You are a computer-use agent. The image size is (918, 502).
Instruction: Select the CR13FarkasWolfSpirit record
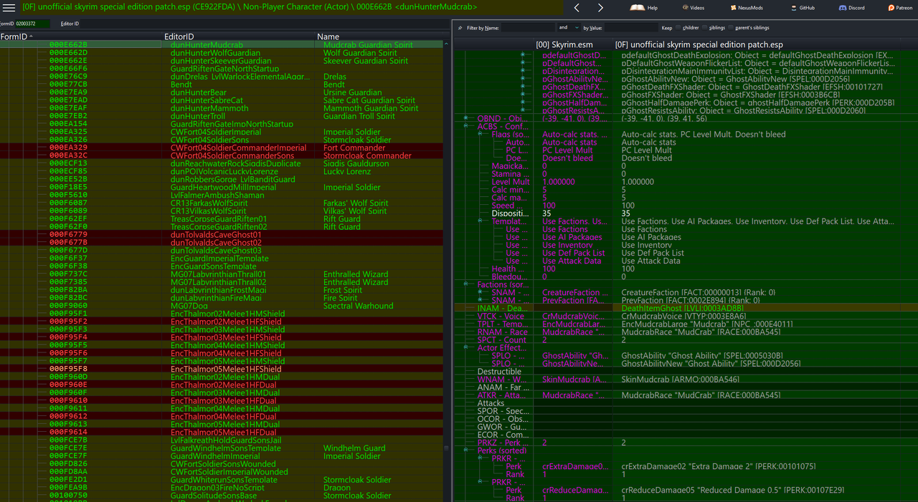click(x=221, y=203)
